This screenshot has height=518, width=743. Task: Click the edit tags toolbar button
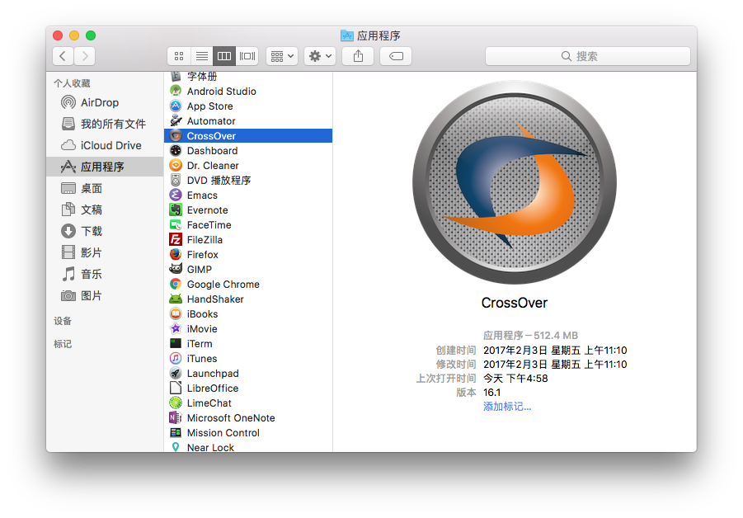tap(396, 56)
